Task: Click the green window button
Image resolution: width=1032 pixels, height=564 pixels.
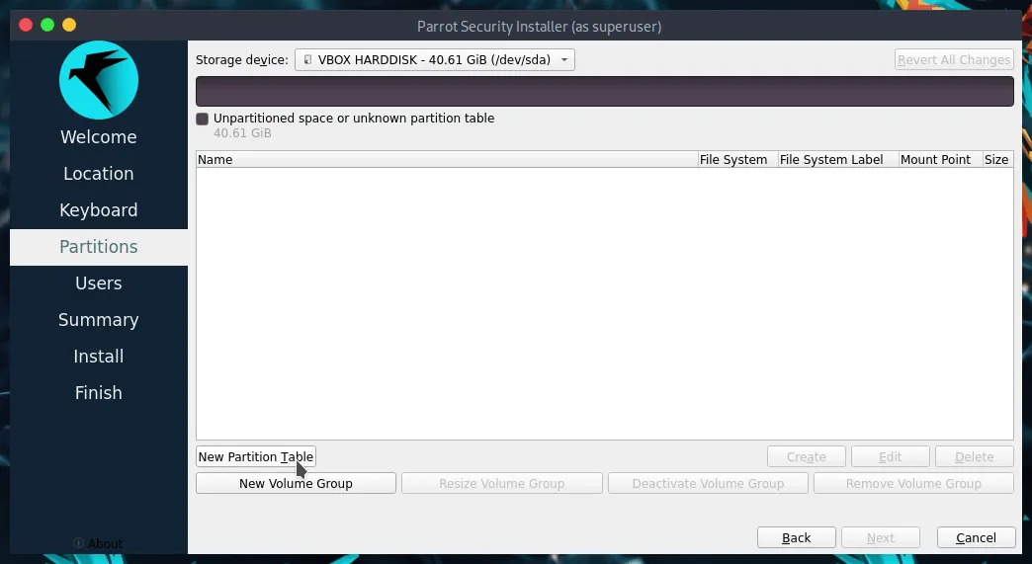Action: point(47,25)
